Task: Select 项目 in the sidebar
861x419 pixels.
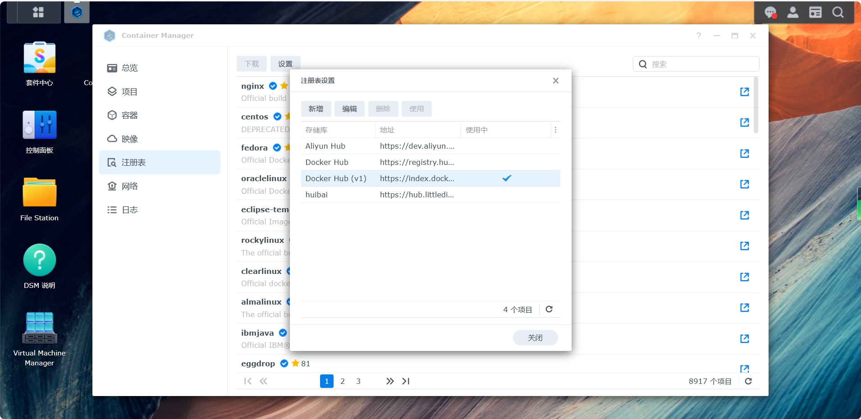Action: click(160, 92)
